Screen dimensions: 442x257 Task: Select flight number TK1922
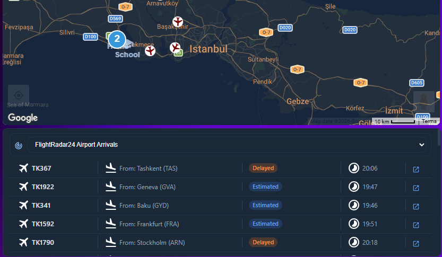tap(43, 187)
